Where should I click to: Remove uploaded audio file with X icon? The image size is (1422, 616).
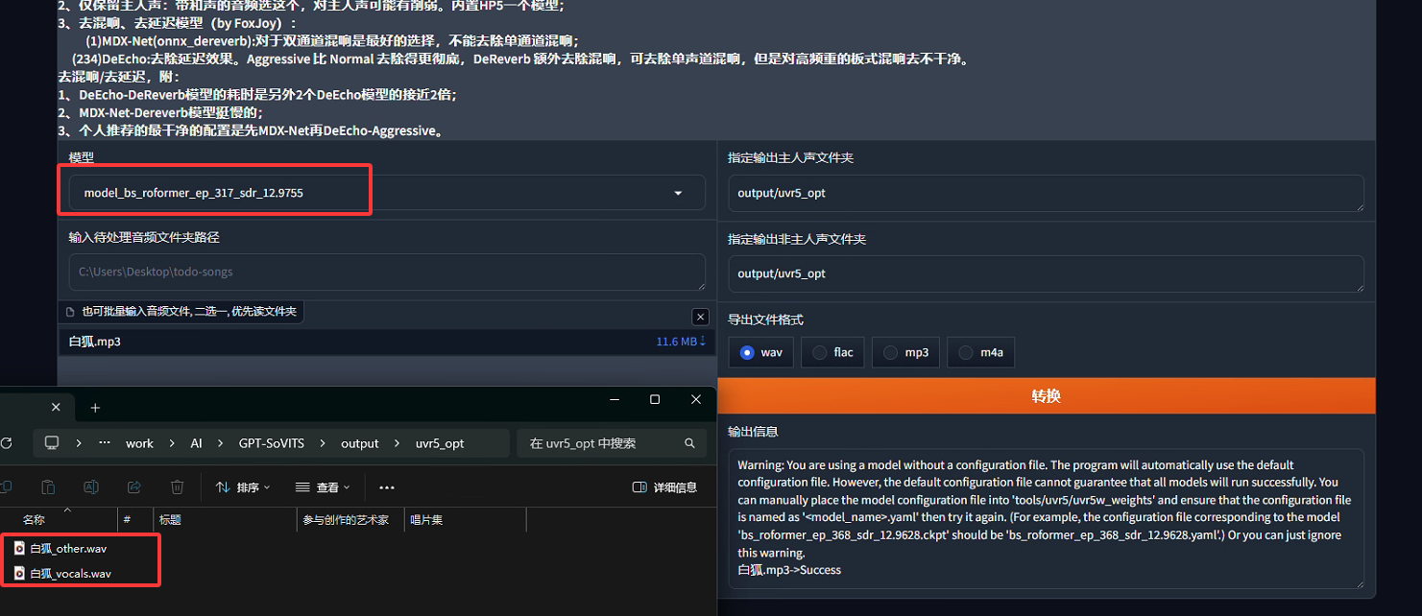point(700,317)
